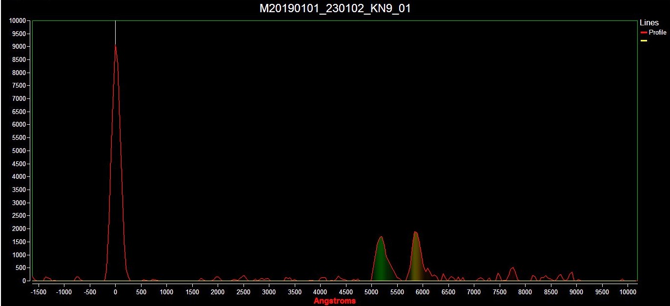Click the small peak near 9000 Angstroms
Screen dimensions: 670x306
coord(571,276)
